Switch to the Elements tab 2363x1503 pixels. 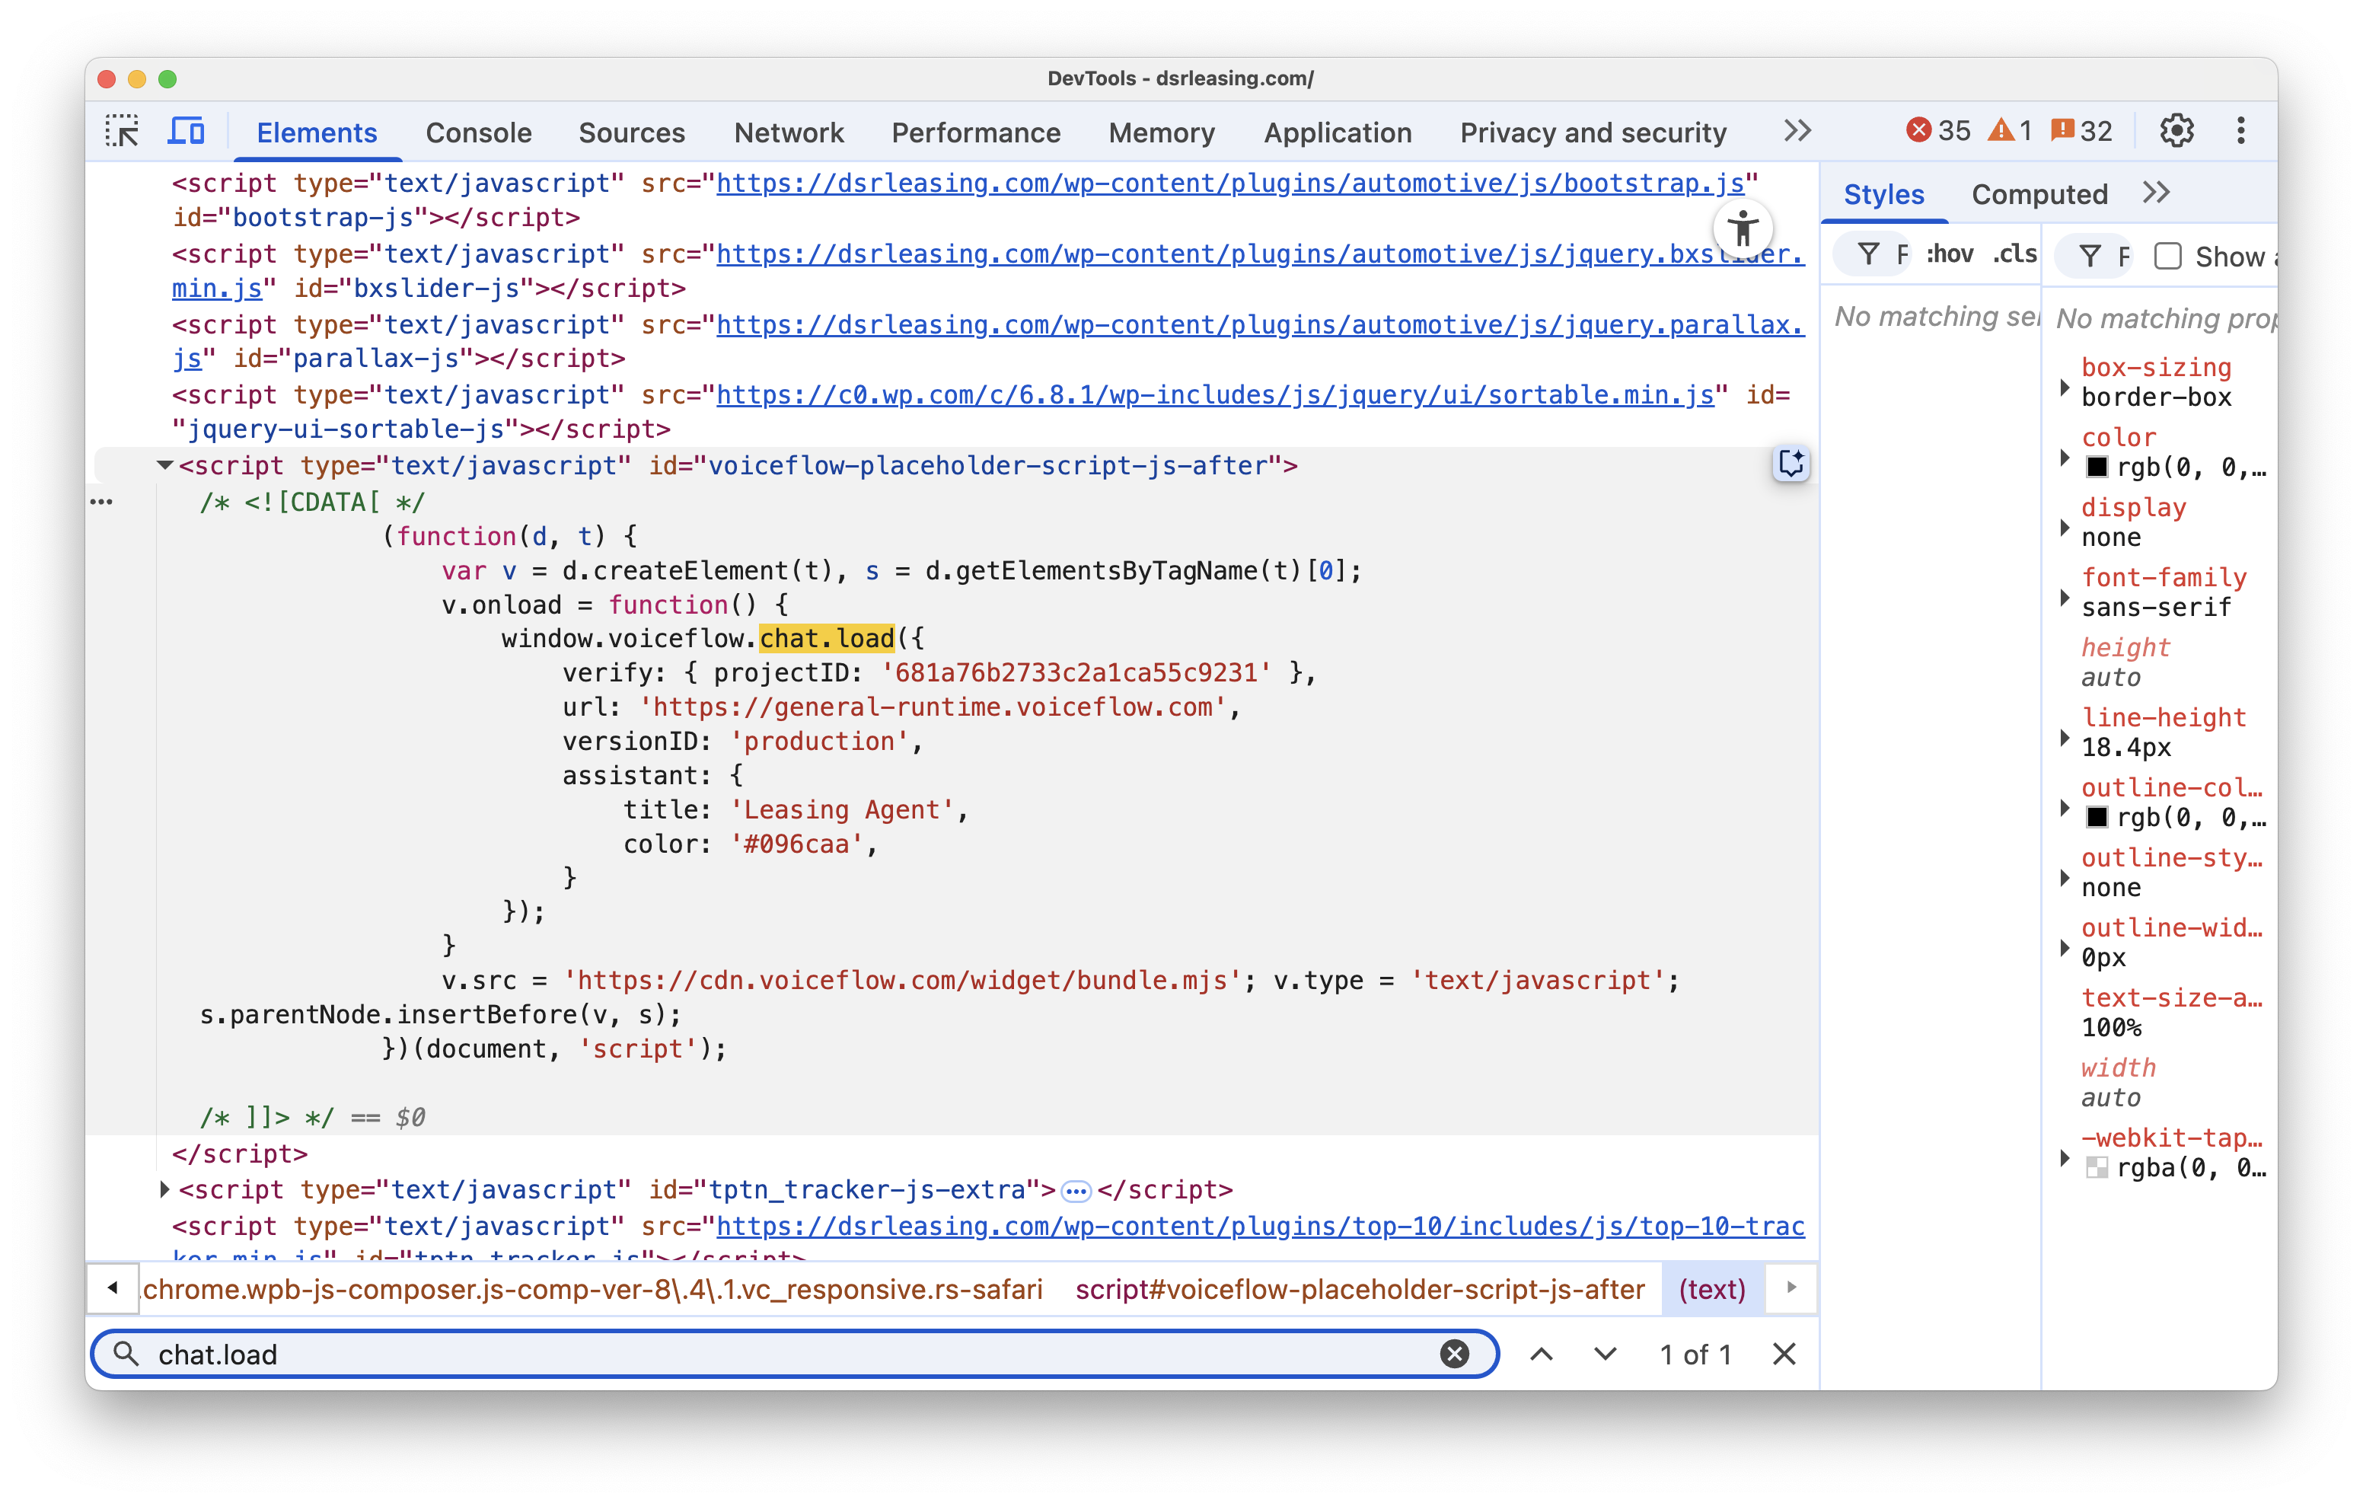[317, 132]
